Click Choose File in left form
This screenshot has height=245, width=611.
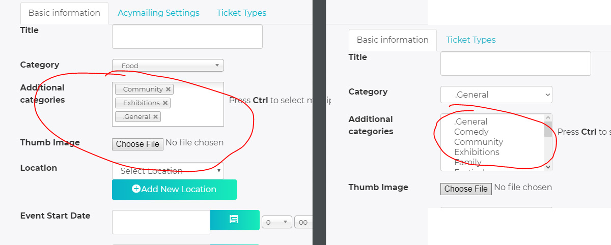pyautogui.click(x=137, y=144)
